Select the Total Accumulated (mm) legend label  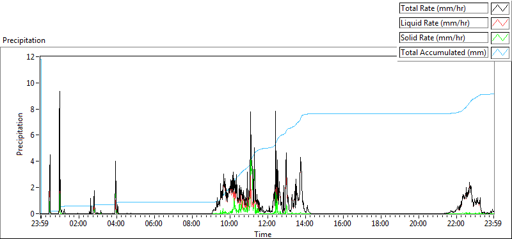(444, 52)
